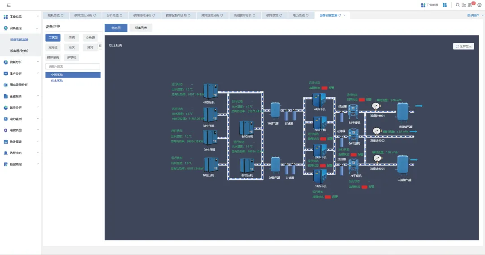This screenshot has width=485, height=255.
Task: Click the search magnifier icon in header
Action: click(458, 5)
